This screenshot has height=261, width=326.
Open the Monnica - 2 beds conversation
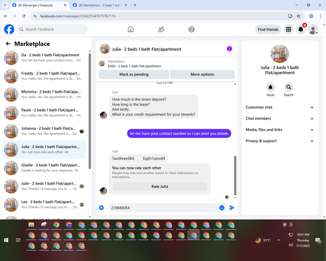point(44,94)
